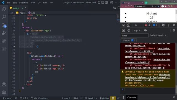Click Go Live in status bar
The height and width of the screenshot is (100, 177).
tap(104, 98)
